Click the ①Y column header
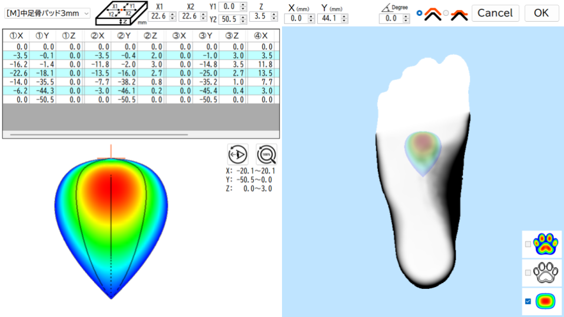The width and height of the screenshot is (564, 317). coord(42,35)
